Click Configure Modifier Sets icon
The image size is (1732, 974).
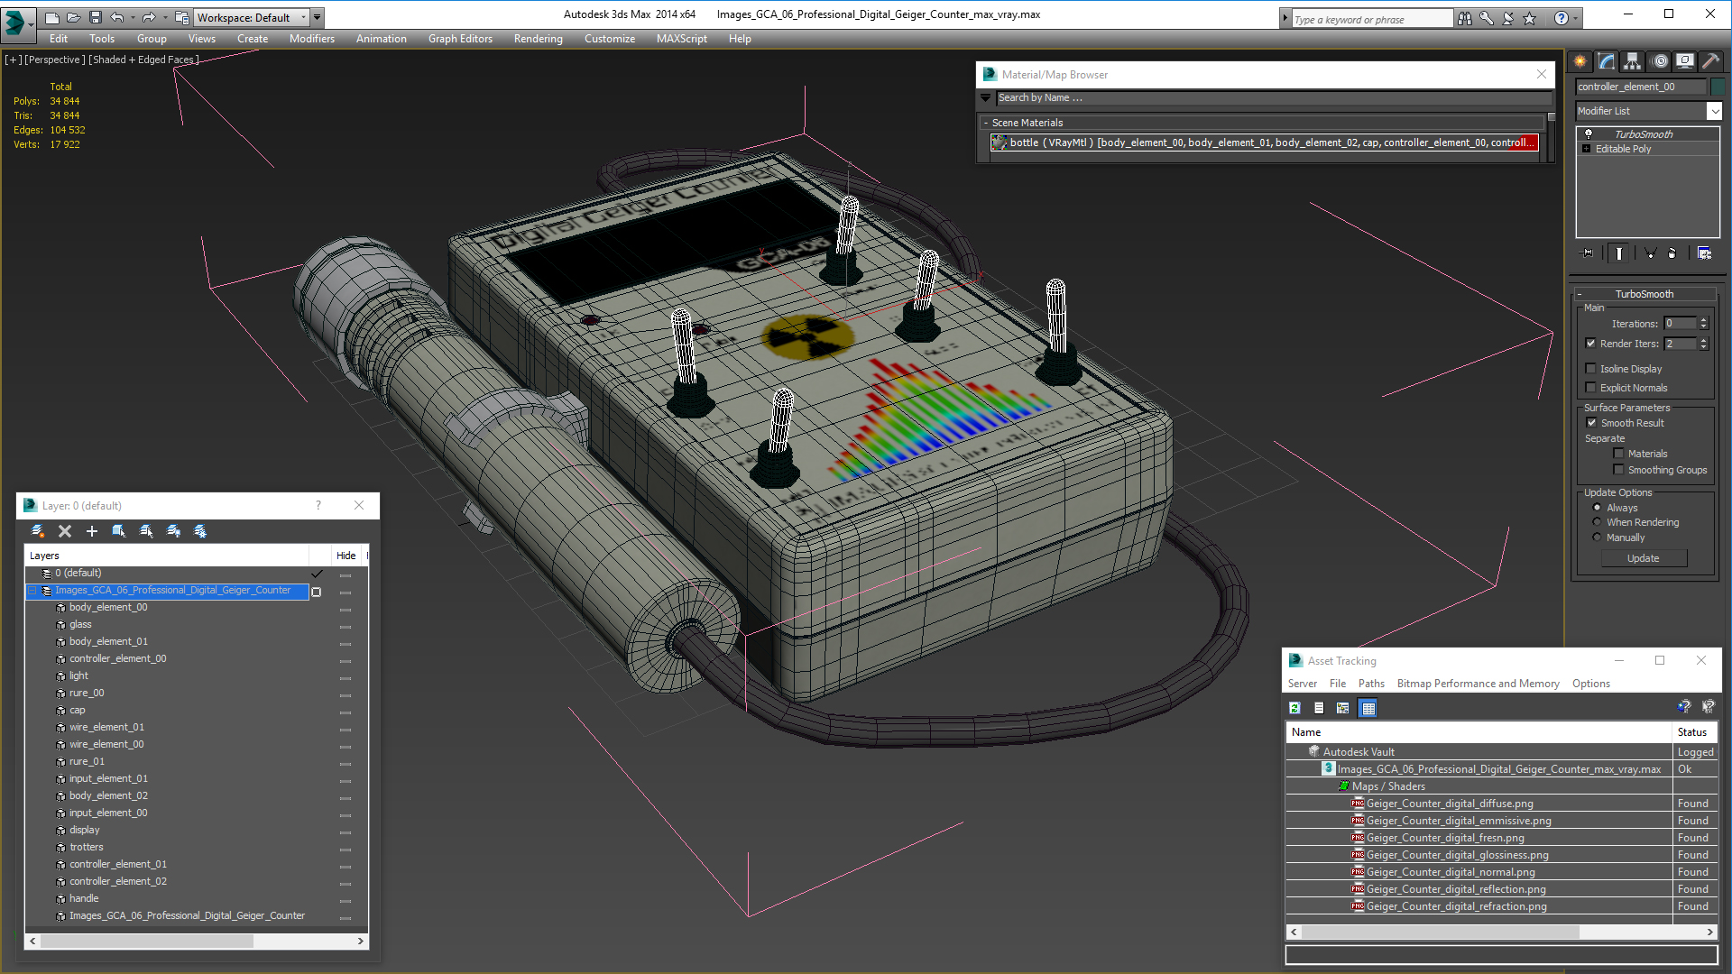pyautogui.click(x=1704, y=253)
